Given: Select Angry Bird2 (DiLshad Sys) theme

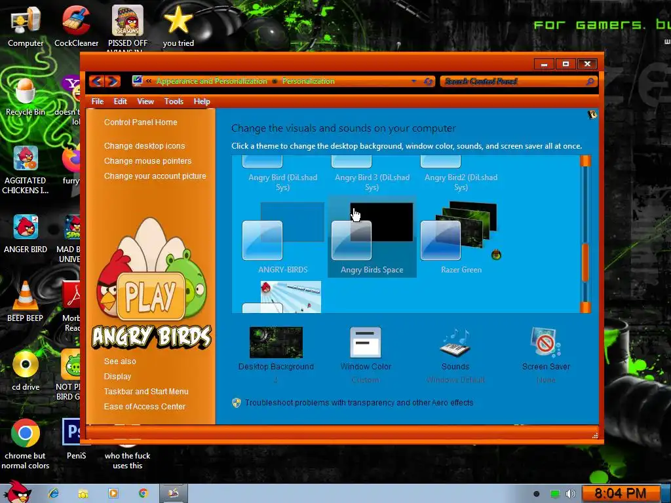Looking at the screenshot, I should (461, 174).
